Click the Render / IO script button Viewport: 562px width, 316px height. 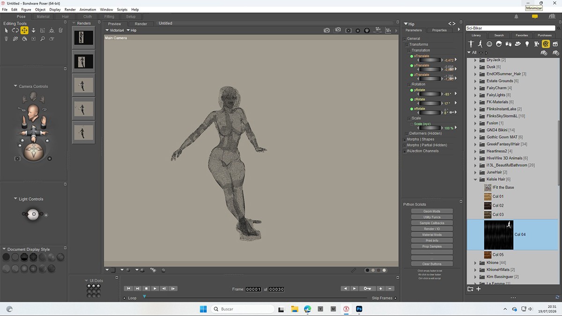click(432, 229)
